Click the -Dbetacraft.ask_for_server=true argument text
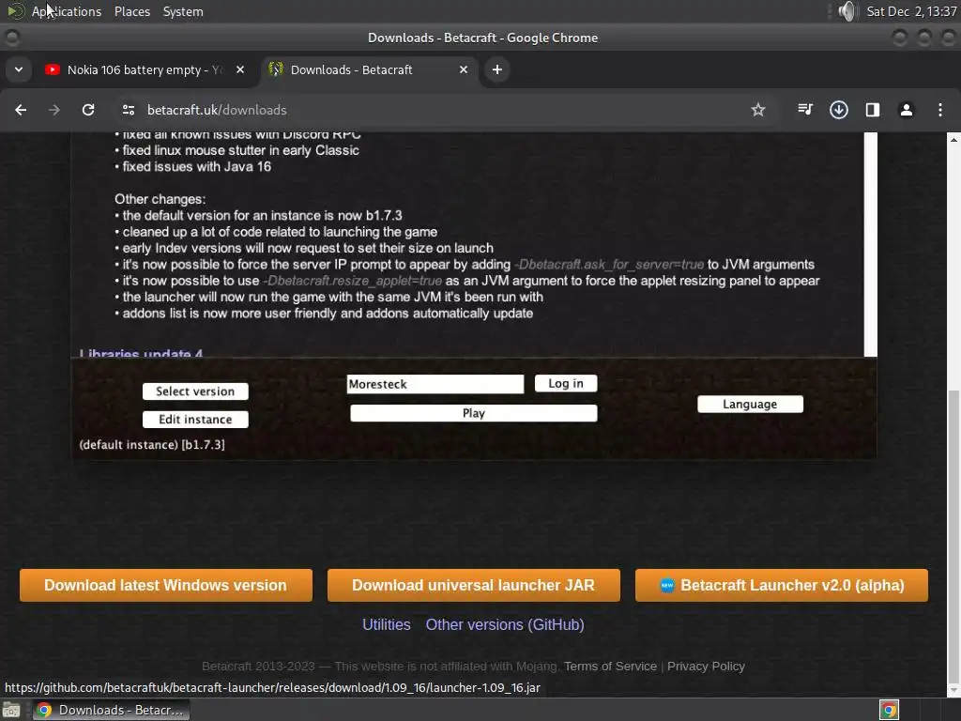This screenshot has width=961, height=721. click(x=609, y=265)
